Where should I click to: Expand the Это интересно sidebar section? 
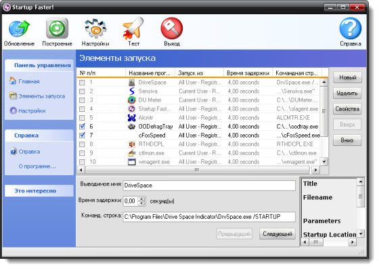pyautogui.click(x=39, y=191)
